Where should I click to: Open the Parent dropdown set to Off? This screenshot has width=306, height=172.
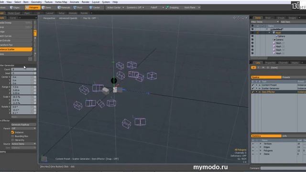pos(23,129)
